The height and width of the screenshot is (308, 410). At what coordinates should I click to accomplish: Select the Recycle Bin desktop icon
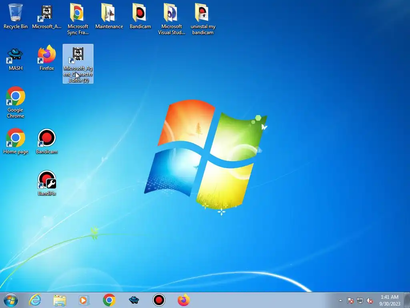pyautogui.click(x=16, y=16)
